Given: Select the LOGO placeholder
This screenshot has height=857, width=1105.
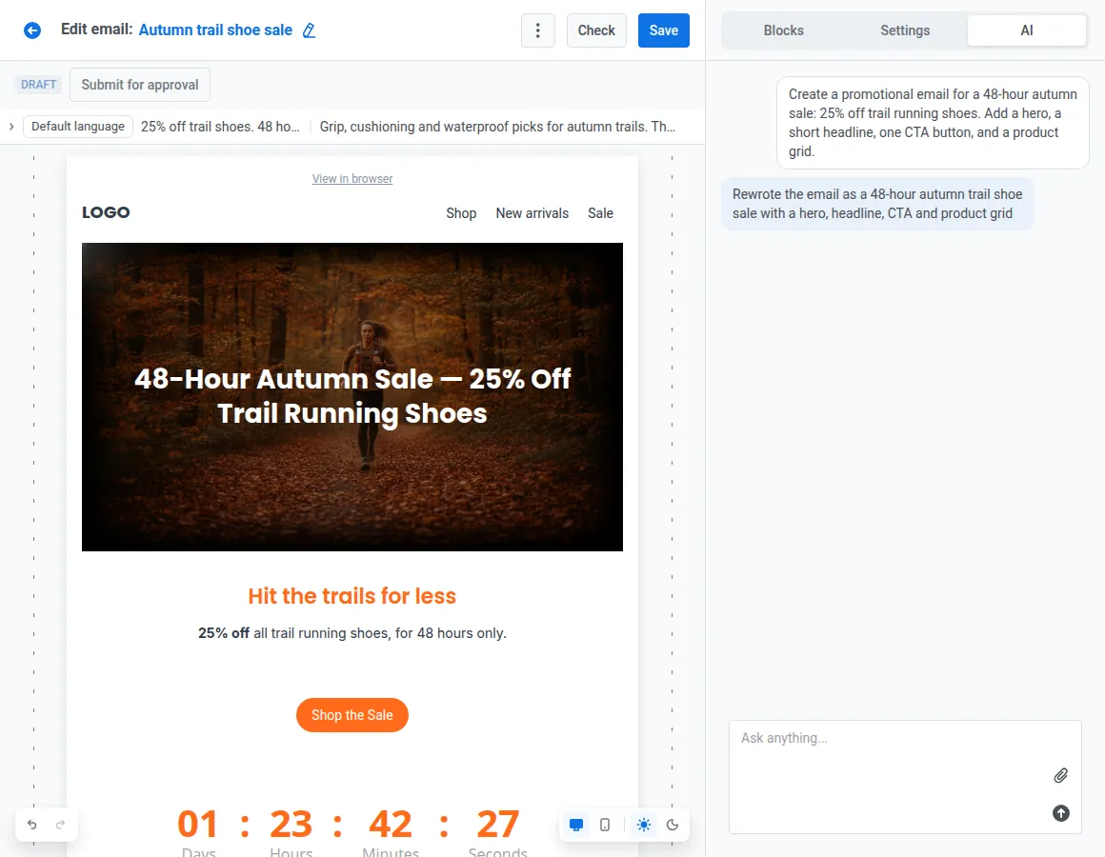Looking at the screenshot, I should point(106,212).
